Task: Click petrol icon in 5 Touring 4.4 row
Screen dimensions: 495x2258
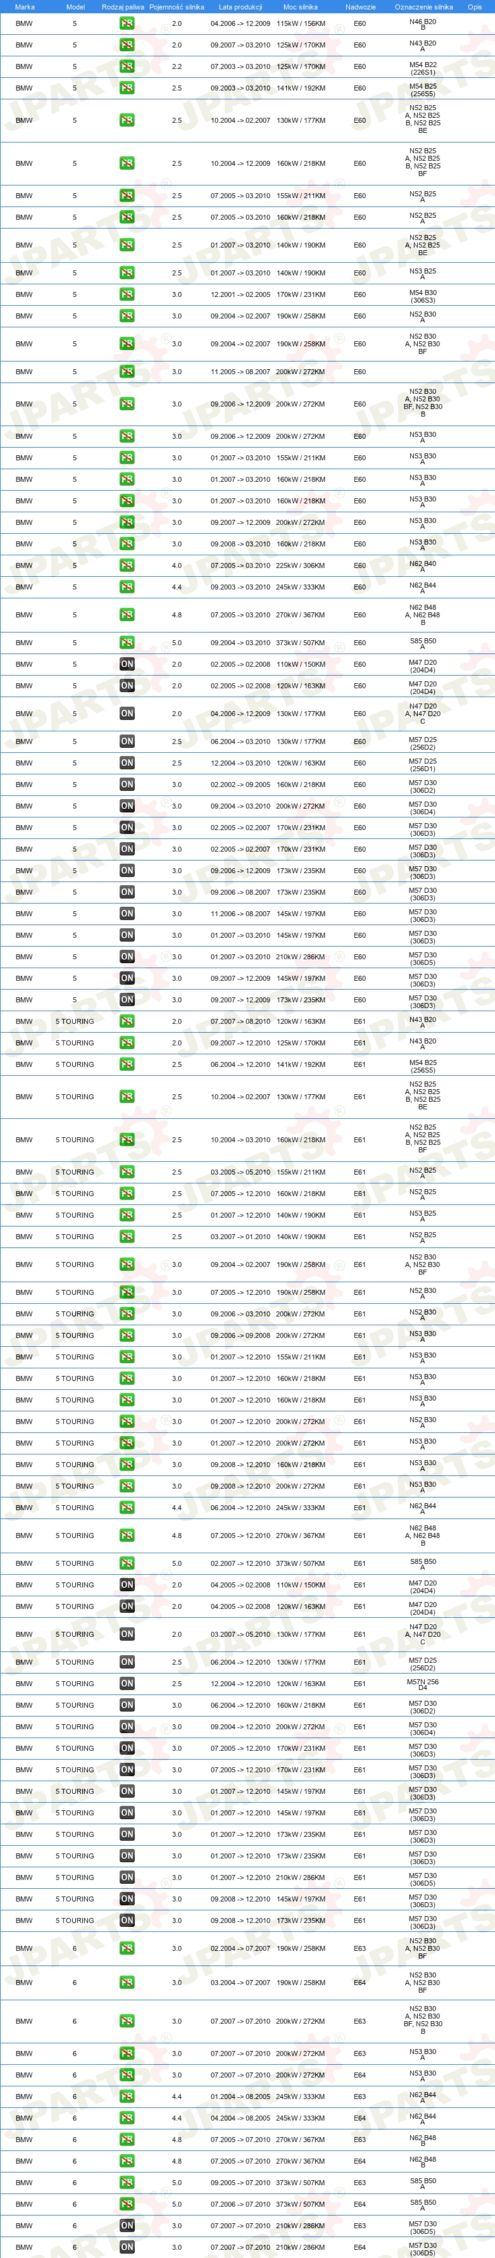Action: [x=127, y=1508]
